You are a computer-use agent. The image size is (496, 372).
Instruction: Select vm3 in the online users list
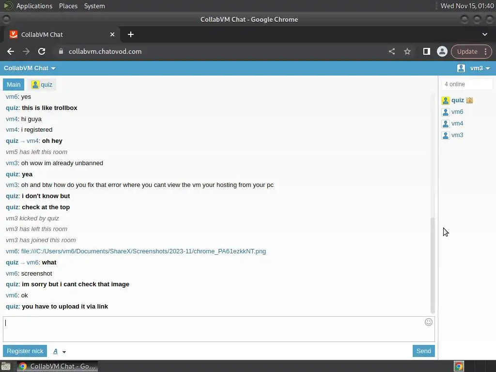pos(457,135)
